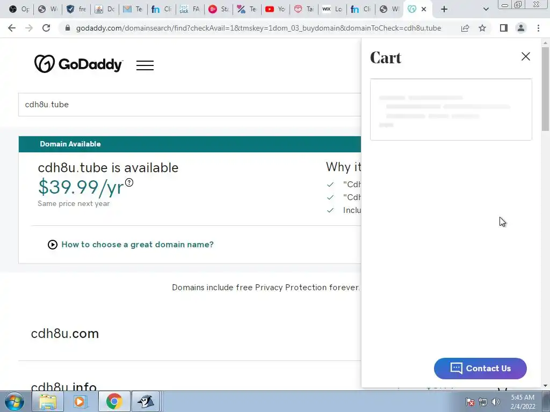Screen dimensions: 550x412
Task: Close the Cart panel
Action: tap(525, 56)
